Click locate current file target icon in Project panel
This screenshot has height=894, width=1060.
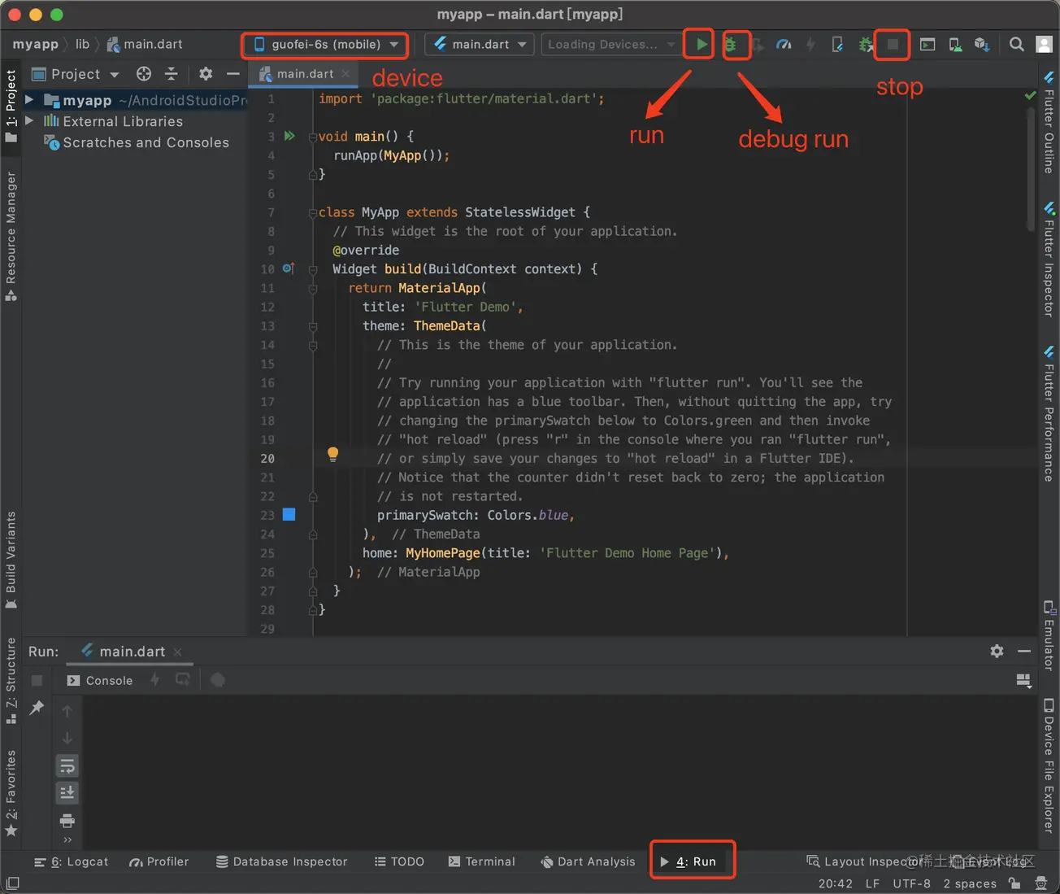144,74
